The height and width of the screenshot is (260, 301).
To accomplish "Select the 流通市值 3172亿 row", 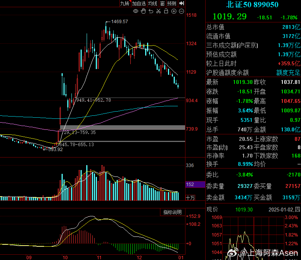I will tap(253, 36).
